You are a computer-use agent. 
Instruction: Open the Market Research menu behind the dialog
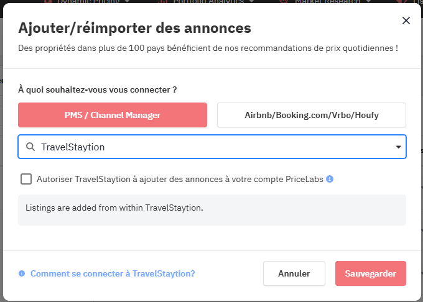coord(323,2)
